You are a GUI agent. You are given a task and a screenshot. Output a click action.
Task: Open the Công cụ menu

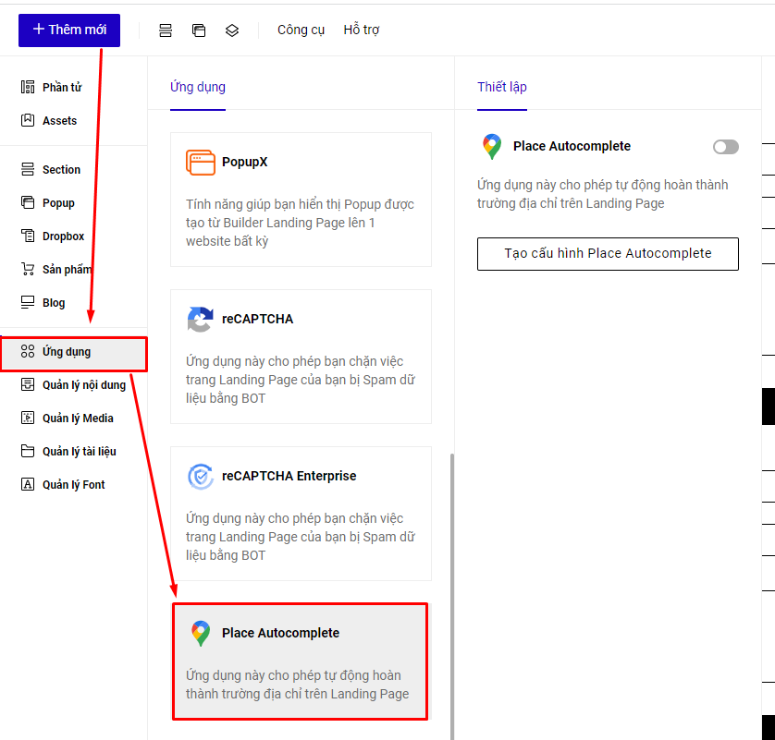point(301,30)
